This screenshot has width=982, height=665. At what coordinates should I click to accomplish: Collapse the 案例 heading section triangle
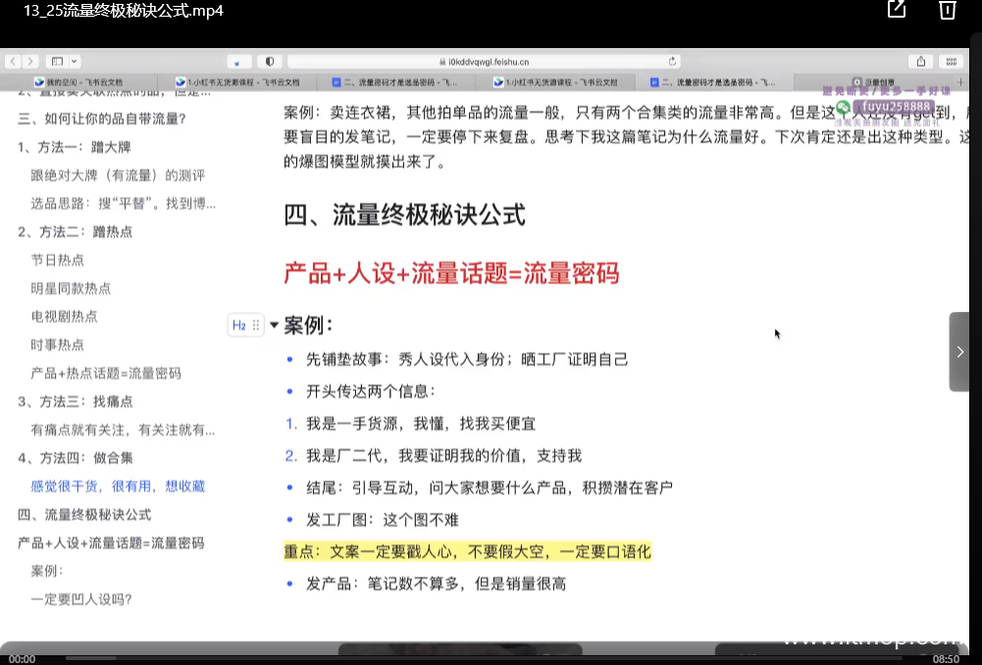[275, 325]
